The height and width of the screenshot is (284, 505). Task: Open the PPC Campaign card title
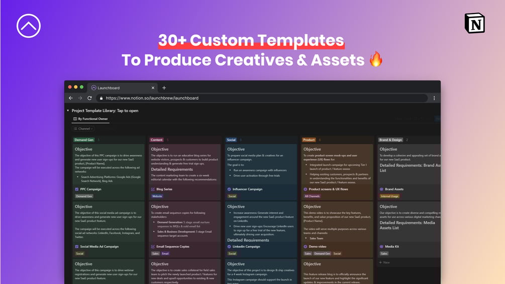click(90, 190)
